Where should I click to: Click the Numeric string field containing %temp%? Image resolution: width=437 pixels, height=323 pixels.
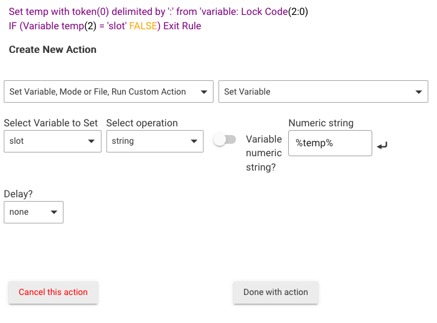[330, 143]
